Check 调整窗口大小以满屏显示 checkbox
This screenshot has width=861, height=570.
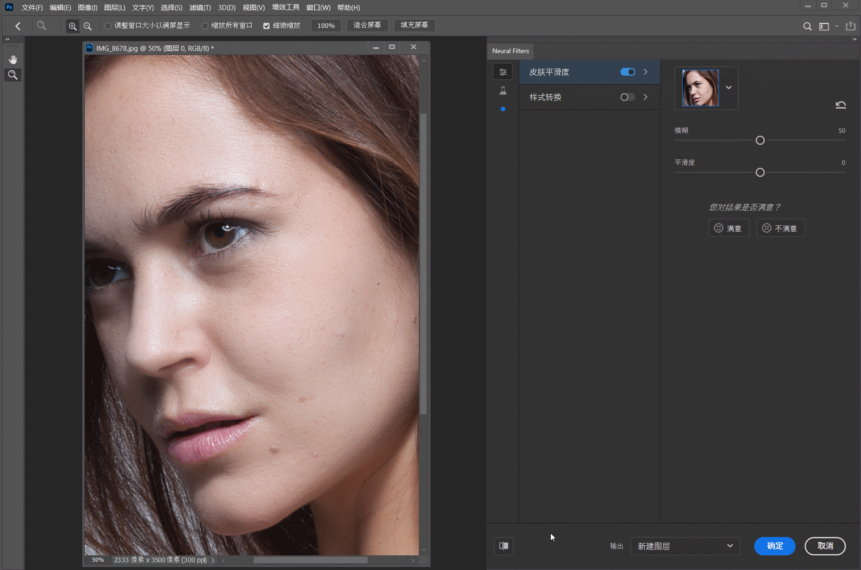coord(108,26)
